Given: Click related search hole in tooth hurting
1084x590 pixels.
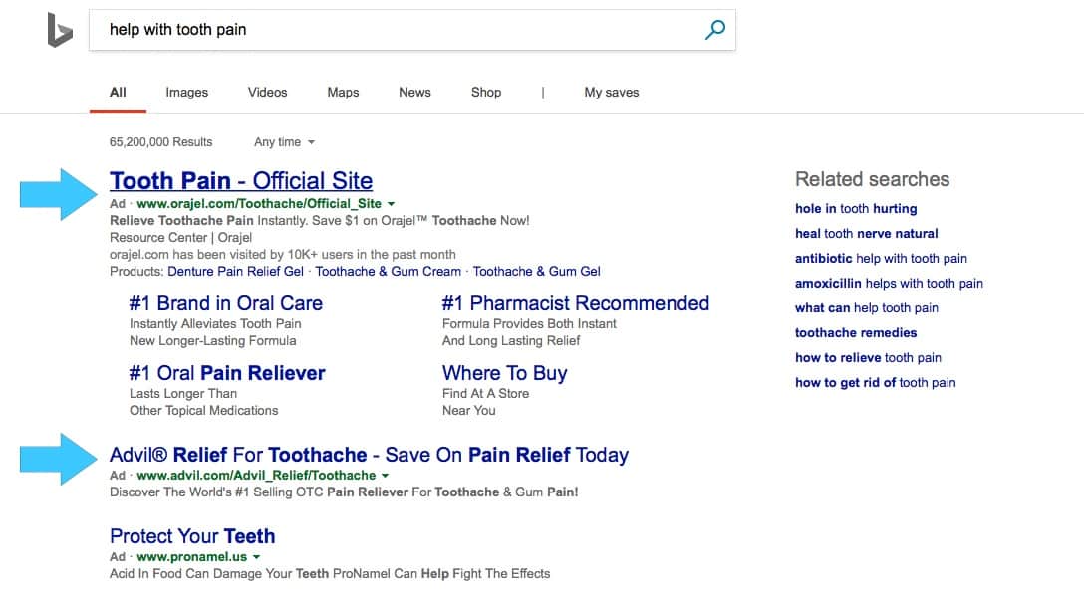Looking at the screenshot, I should click(856, 208).
